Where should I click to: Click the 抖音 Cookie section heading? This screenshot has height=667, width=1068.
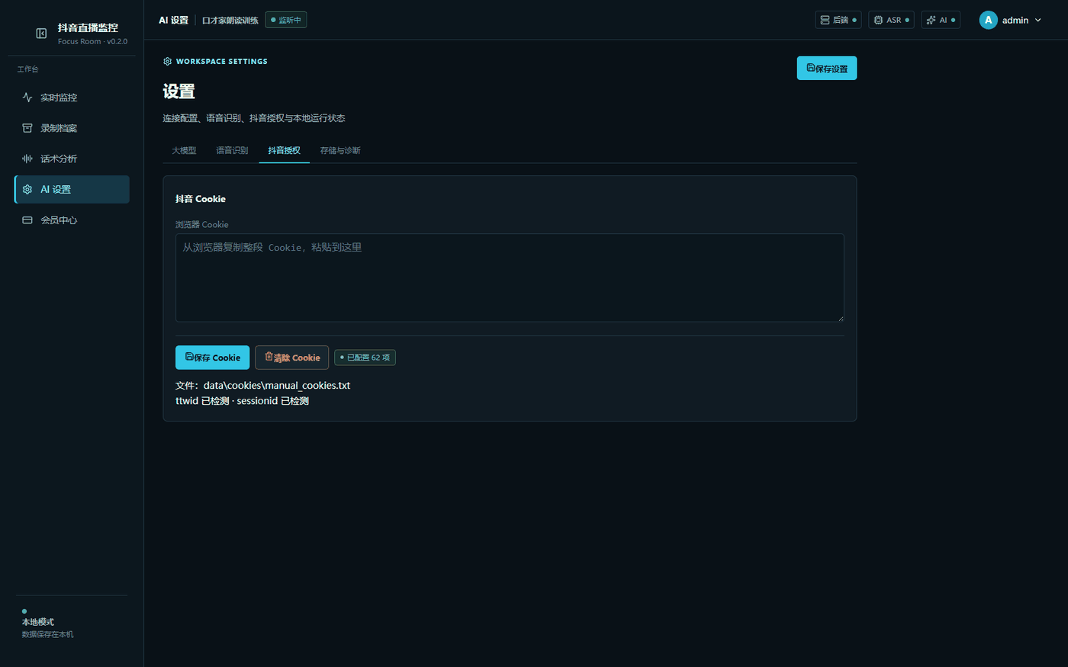tap(201, 199)
